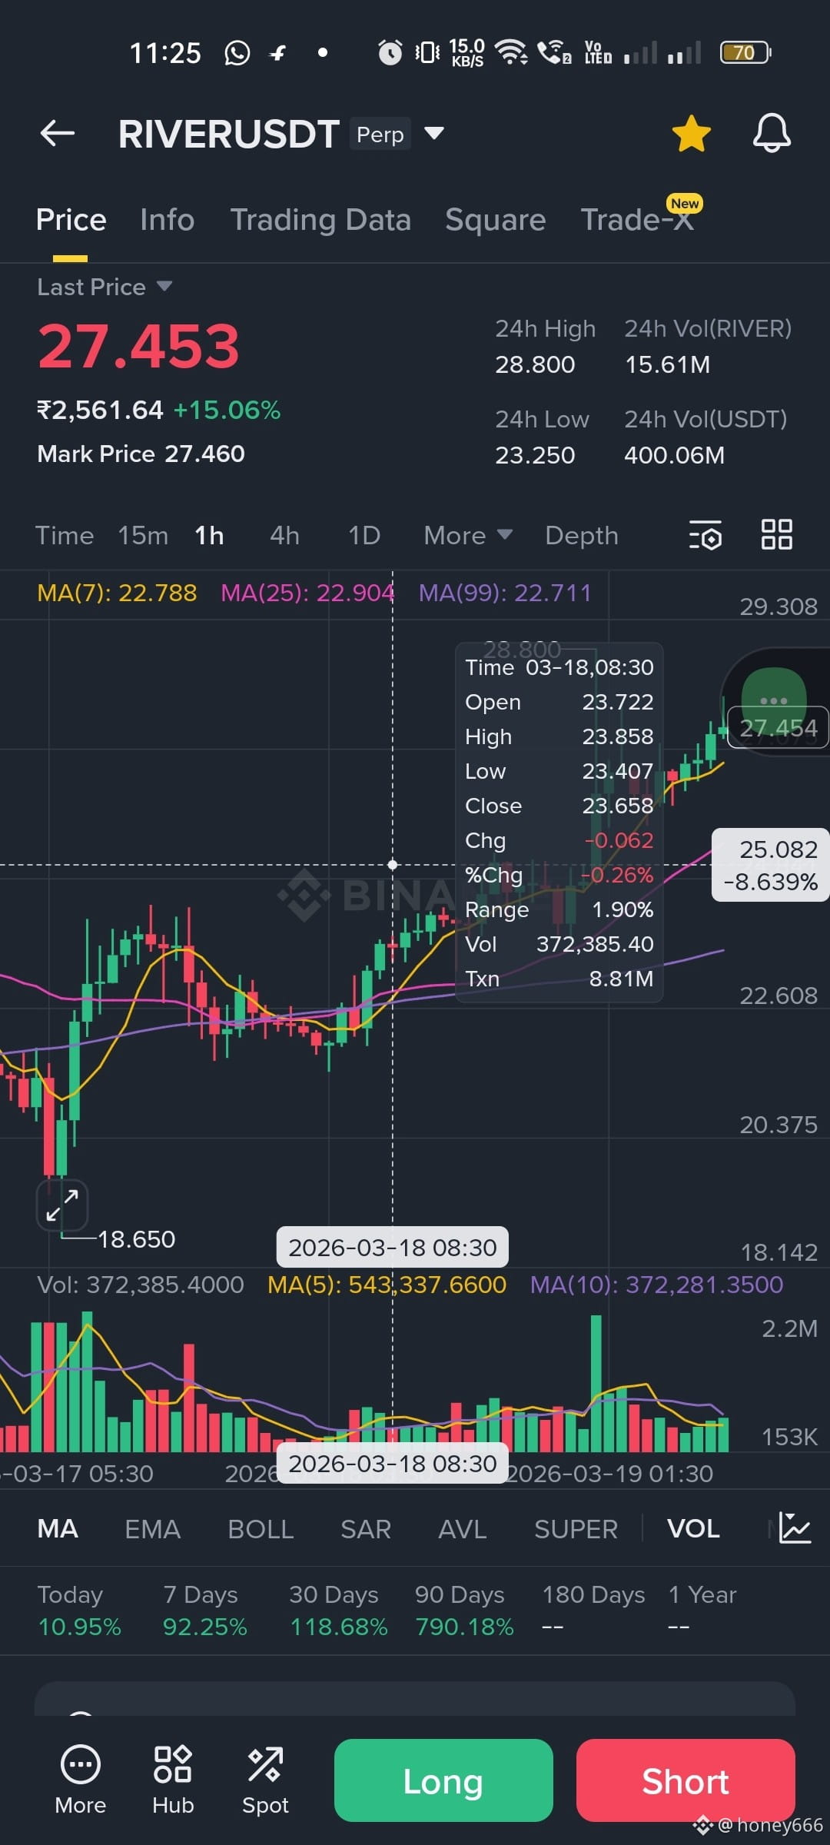
Task: Click the volume MA(5) value label
Action: 387,1285
